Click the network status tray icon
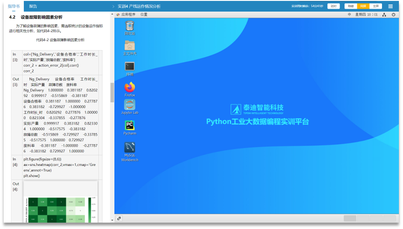This screenshot has height=229, width=403. pos(384,15)
